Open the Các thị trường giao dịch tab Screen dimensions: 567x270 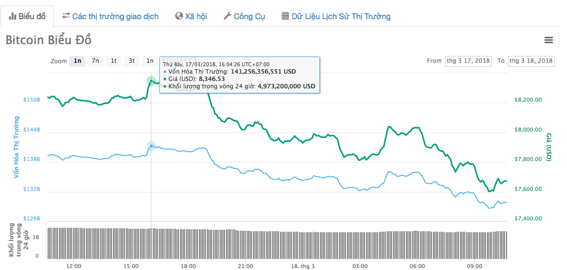pyautogui.click(x=110, y=16)
